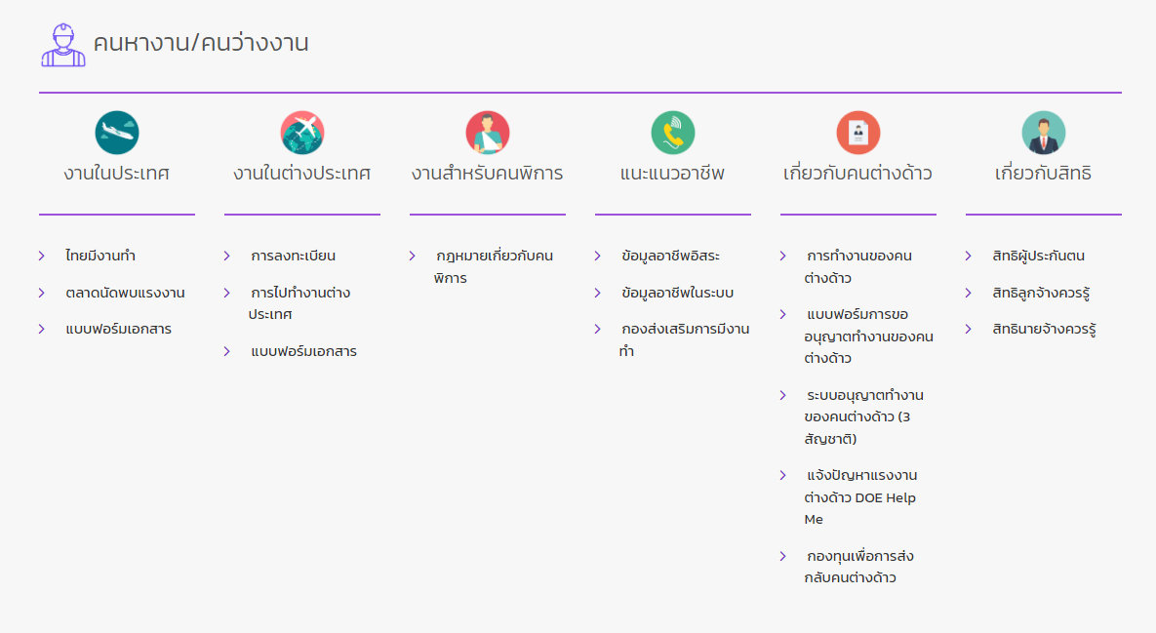Click the worker helmet icon beside คนหางาน/คนว่างงาน
Screen dimensions: 1156x633
tap(63, 44)
